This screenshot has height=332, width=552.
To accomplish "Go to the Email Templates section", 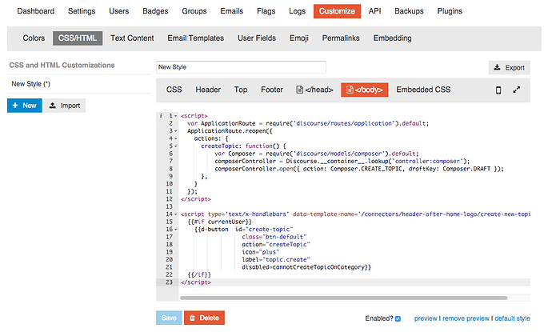I will (x=197, y=38).
